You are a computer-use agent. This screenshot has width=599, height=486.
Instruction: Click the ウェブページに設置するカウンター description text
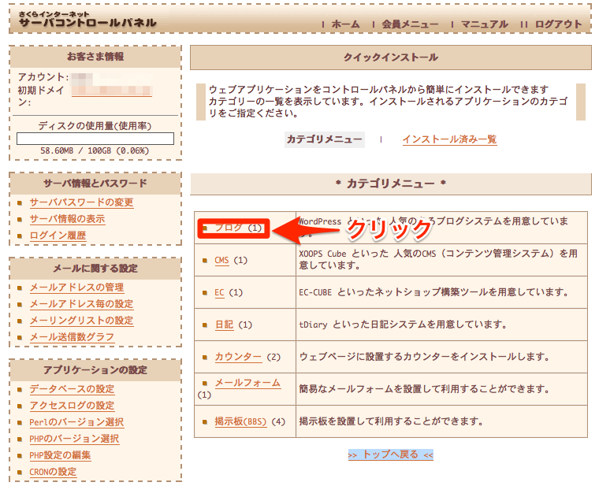[x=424, y=357]
